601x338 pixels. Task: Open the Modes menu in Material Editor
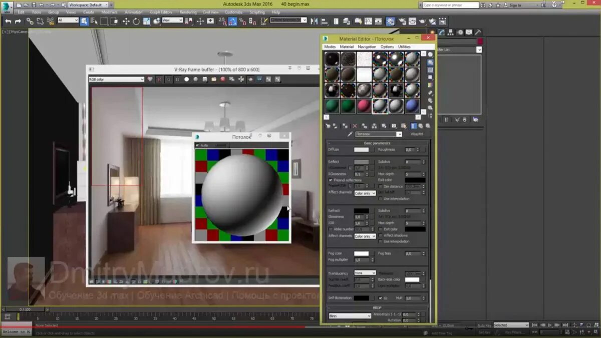point(330,46)
